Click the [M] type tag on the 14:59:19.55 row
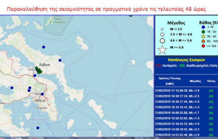Image resolution: width=218 pixels, height=139 pixels. click(x=211, y=130)
